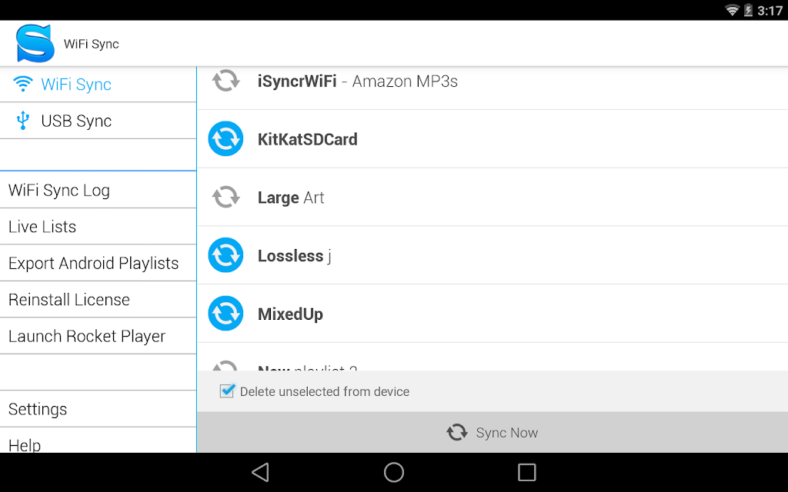This screenshot has height=492, width=788.
Task: Enable sync for Large Art playlist
Action: [x=225, y=197]
